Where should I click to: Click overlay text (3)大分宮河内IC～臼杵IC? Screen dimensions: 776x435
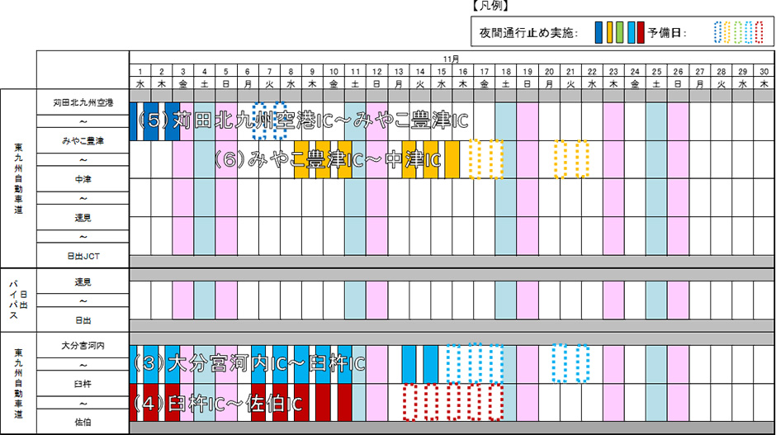click(249, 364)
